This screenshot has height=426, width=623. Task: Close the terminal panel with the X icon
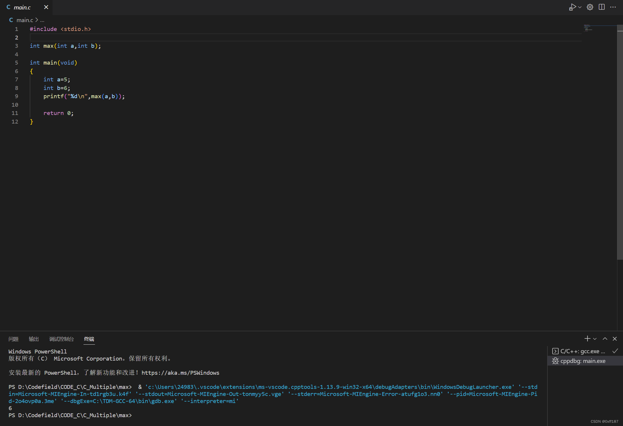(615, 339)
